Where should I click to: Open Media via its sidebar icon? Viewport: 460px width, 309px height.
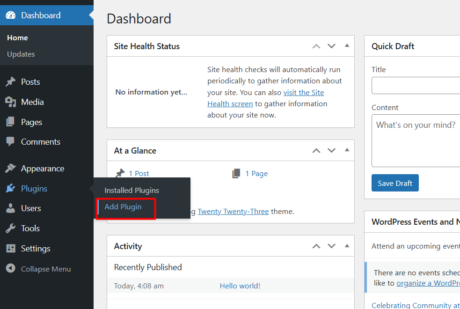tap(10, 102)
